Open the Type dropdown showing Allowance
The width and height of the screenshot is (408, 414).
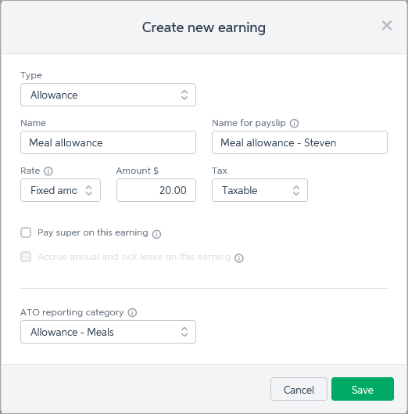[108, 95]
